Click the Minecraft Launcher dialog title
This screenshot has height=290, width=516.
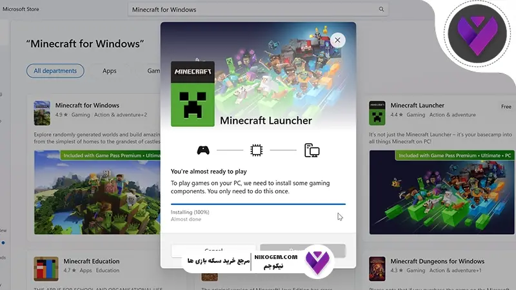pos(266,121)
